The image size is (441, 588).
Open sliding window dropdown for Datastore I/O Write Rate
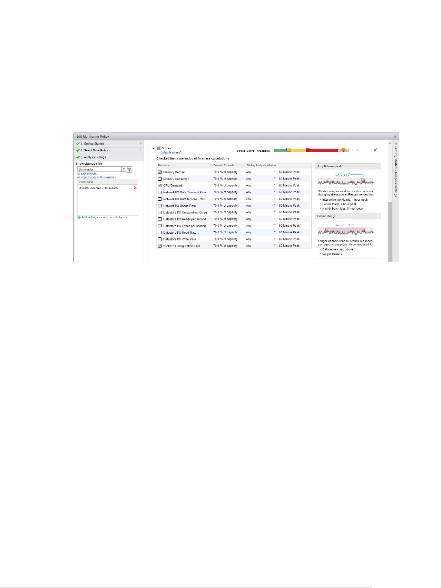pyautogui.click(x=274, y=239)
